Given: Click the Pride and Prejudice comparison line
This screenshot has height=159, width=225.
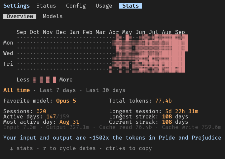Looking at the screenshot, I should point(112,138).
